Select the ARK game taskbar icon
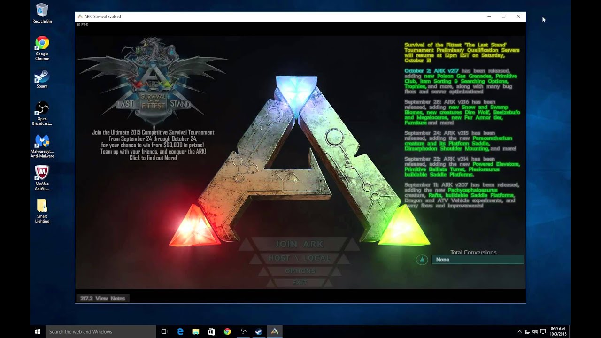Screen dimensions: 601x338 [275, 331]
